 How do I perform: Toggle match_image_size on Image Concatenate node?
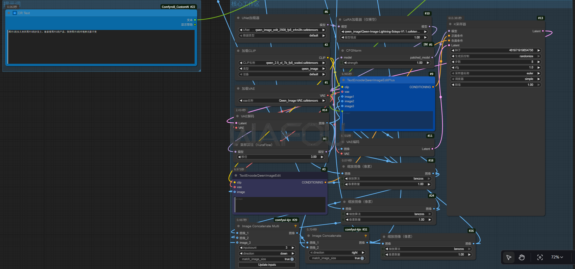pyautogui.click(x=362, y=258)
